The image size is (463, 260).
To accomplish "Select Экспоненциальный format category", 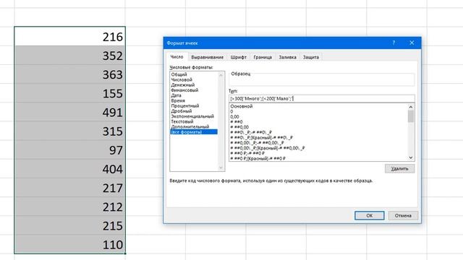I will click(194, 116).
